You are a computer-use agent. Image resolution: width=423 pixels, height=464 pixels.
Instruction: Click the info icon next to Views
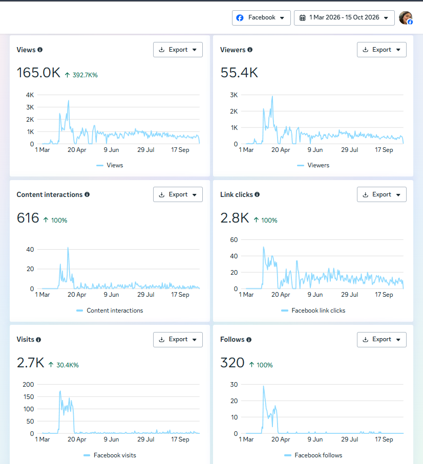click(40, 50)
